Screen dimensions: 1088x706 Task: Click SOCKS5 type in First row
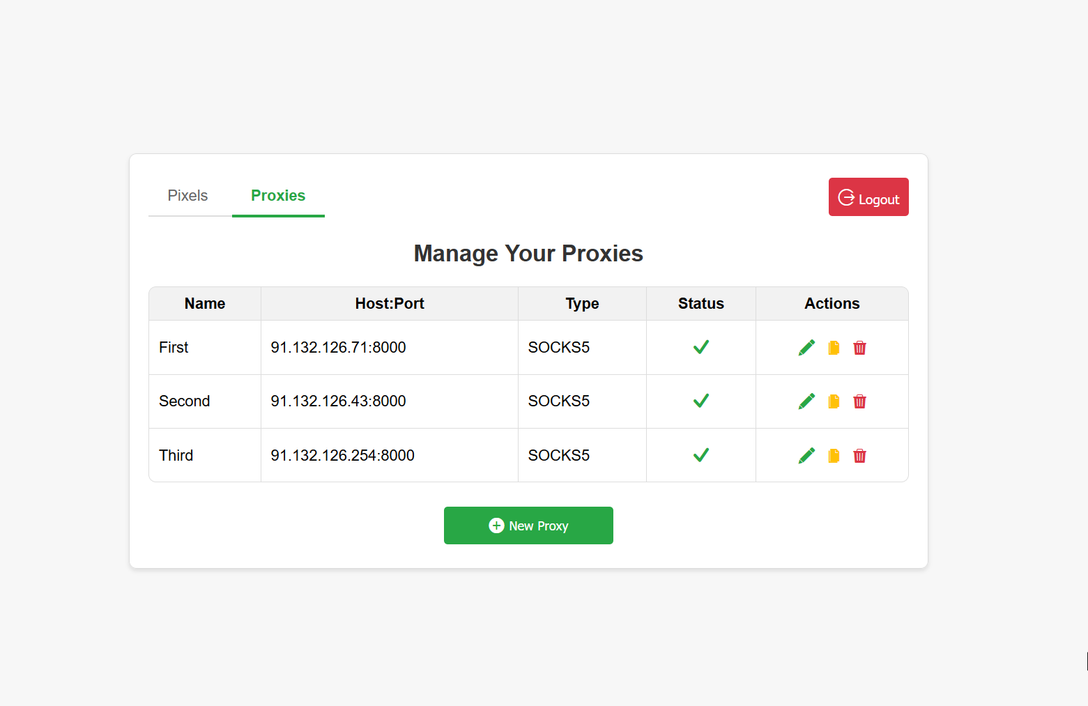pyautogui.click(x=559, y=348)
